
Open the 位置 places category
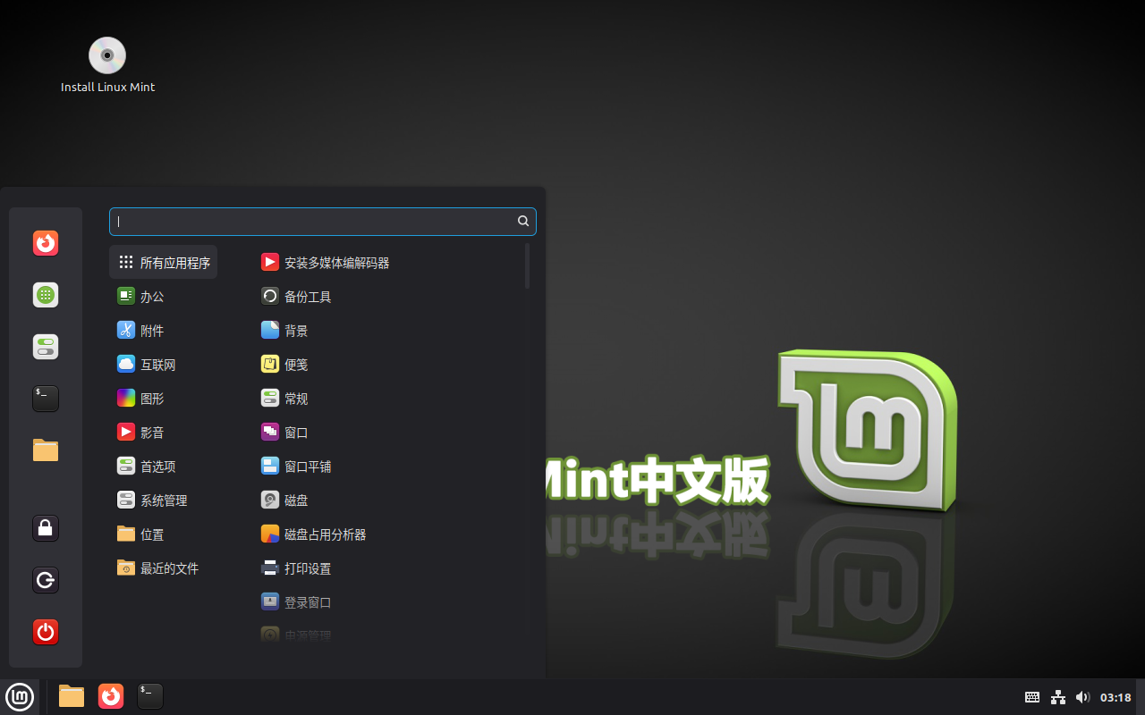164,534
